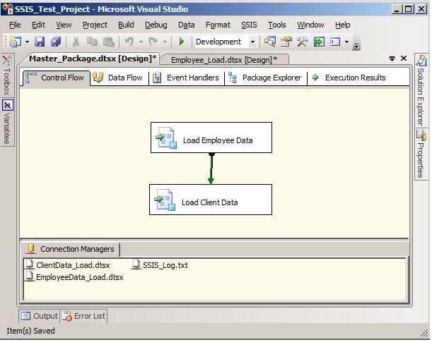Open the Edit menu
Screen dimensions: 432x342
(x=38, y=25)
